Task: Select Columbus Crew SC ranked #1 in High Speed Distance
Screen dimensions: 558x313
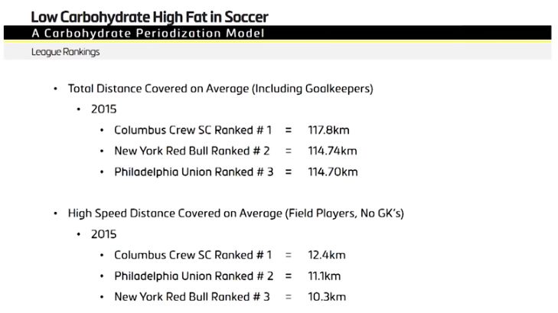Action: point(193,255)
